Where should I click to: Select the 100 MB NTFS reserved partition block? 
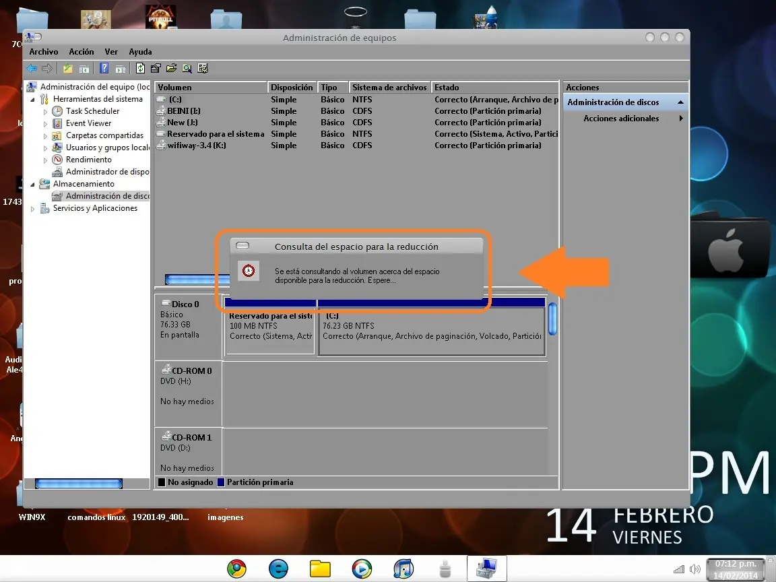(x=270, y=331)
